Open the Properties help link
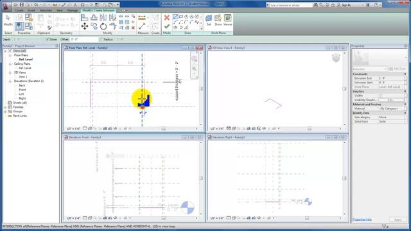The height and width of the screenshot is (231, 411). [x=362, y=219]
